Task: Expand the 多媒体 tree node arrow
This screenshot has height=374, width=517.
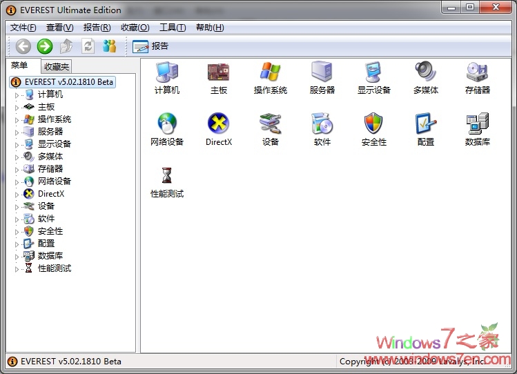Action: point(17,157)
